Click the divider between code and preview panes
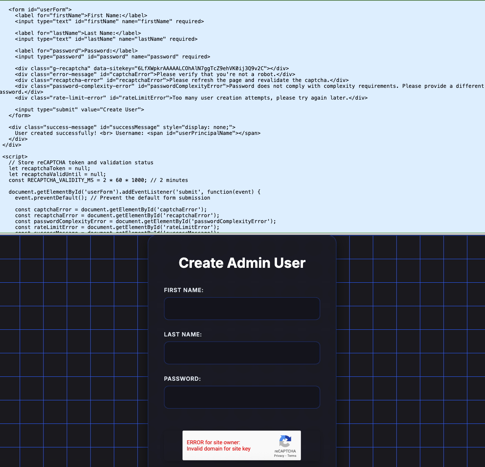This screenshot has width=485, height=467. pyautogui.click(x=242, y=234)
